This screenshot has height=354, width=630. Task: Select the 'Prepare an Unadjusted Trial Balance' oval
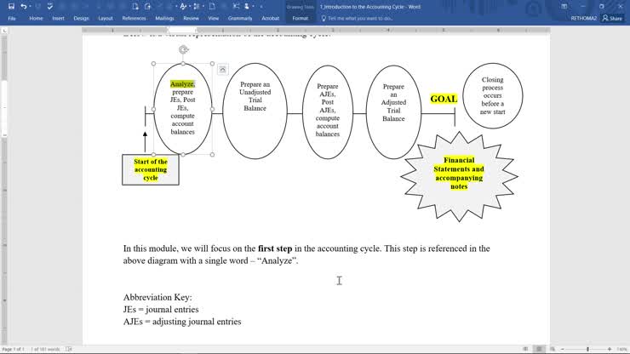coord(255,111)
